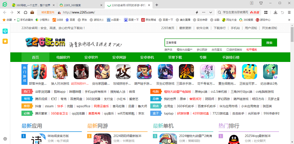Click the 下载排行 top link
294x144 pixels.
(219, 28)
